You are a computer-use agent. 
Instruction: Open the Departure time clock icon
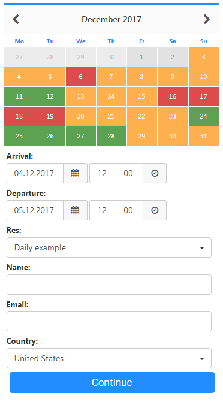155,210
